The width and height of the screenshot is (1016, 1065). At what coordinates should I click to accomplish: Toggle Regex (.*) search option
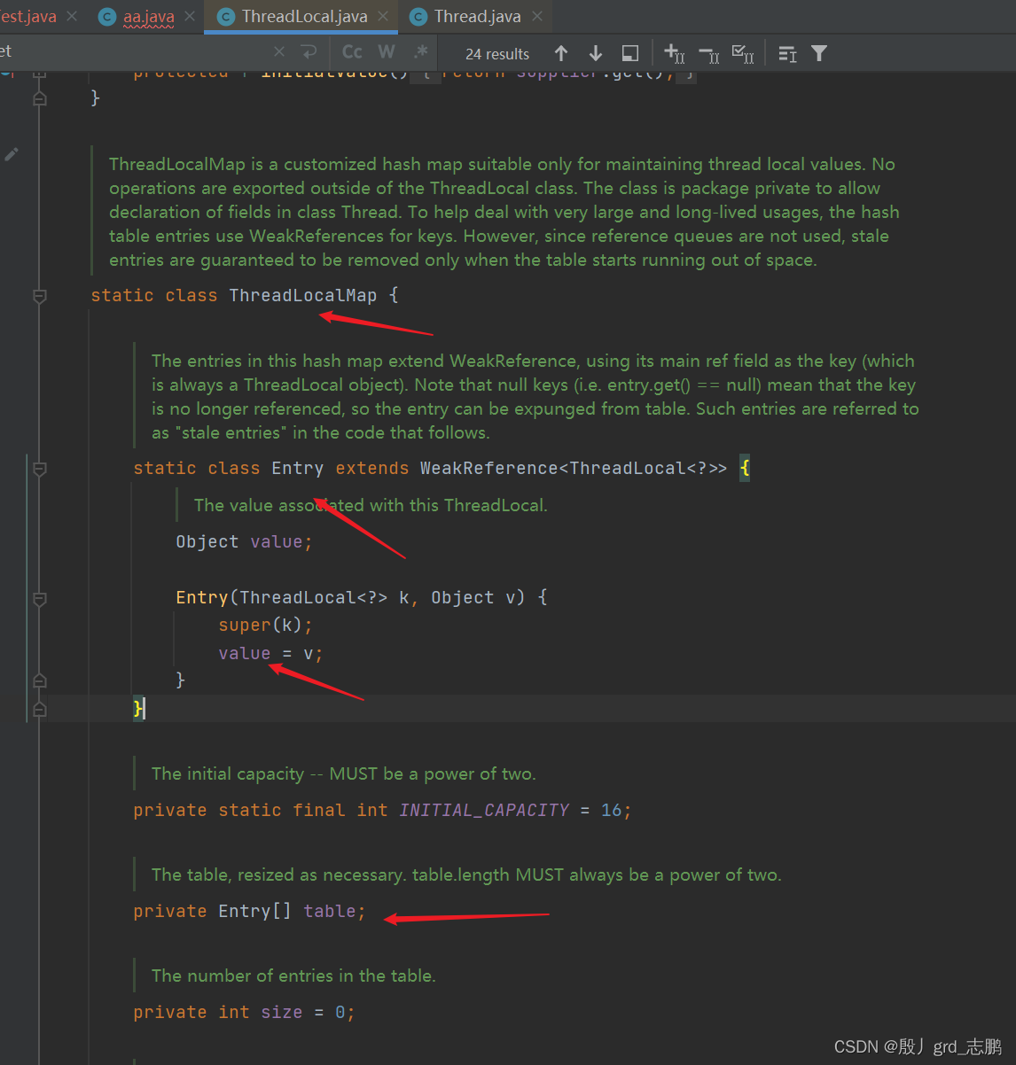420,52
